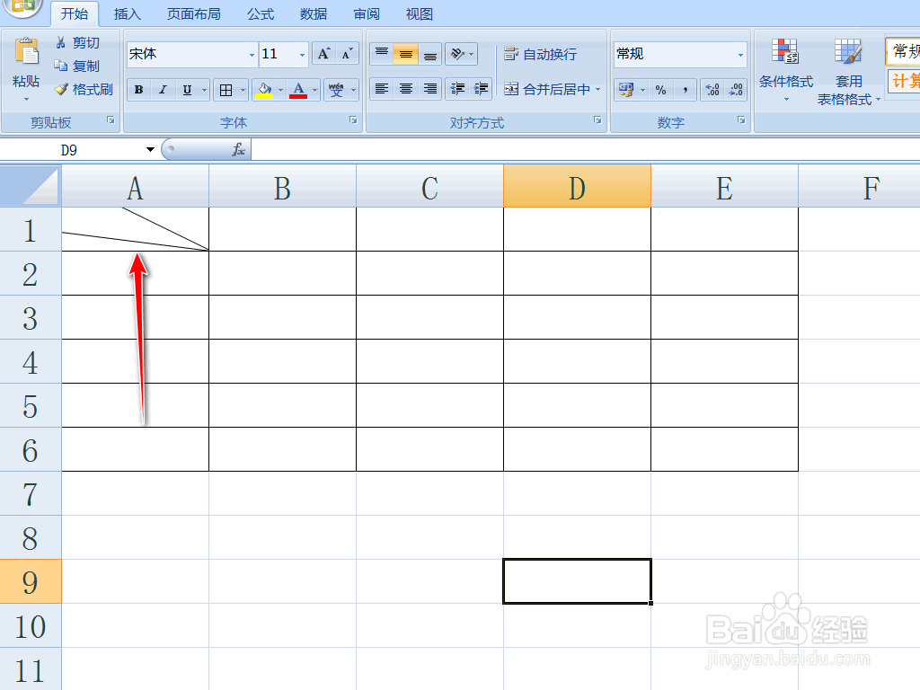Click the top align icon
Viewport: 920px width, 690px height.
point(381,54)
